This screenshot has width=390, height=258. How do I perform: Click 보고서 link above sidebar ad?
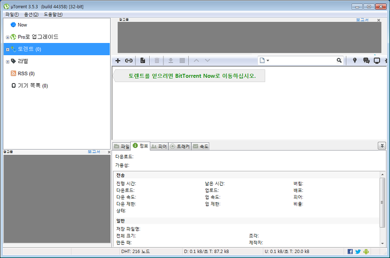coord(93,151)
